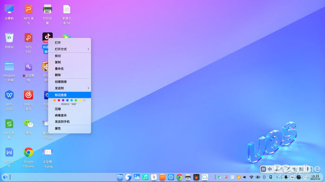325x182 pixels.
Task: Choose 剪切 in the context menu
Action: pos(70,56)
